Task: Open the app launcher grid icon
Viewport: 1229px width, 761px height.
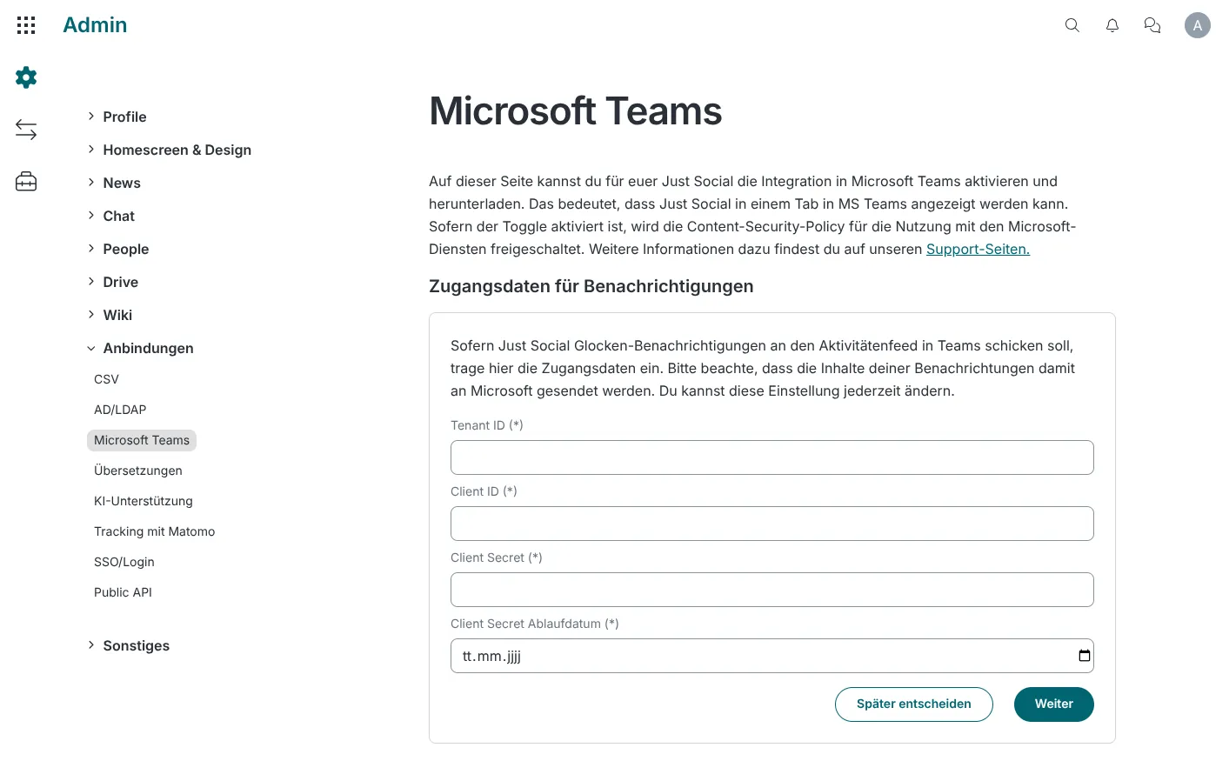Action: pos(26,25)
